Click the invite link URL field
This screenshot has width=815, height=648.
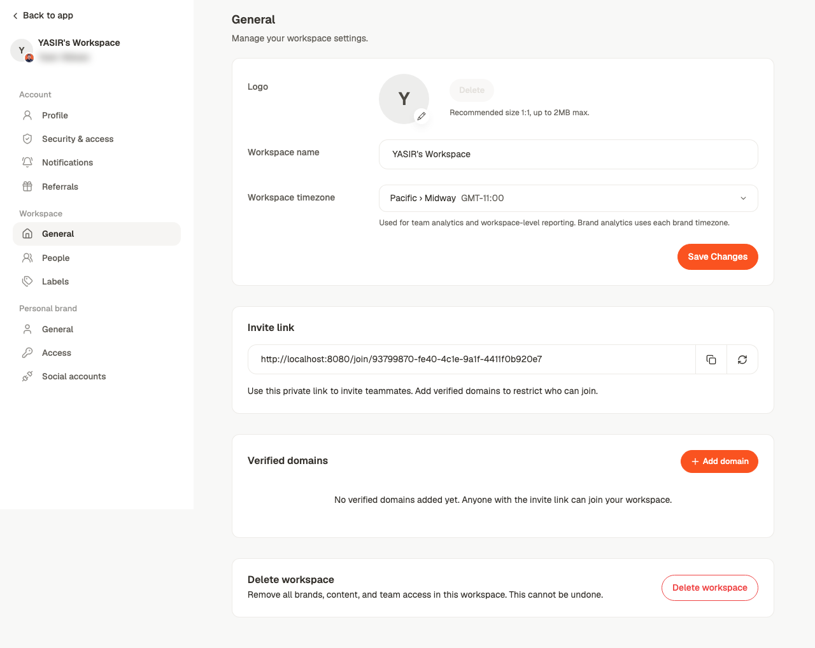[x=472, y=359]
